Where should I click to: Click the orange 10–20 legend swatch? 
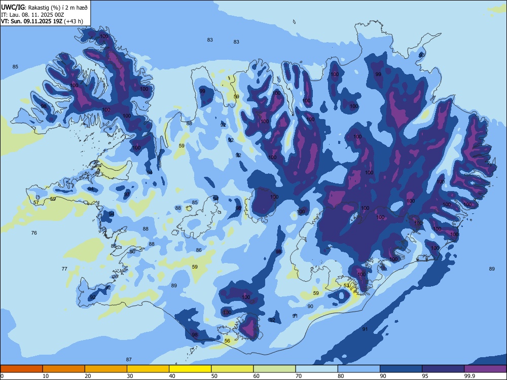[64, 369]
